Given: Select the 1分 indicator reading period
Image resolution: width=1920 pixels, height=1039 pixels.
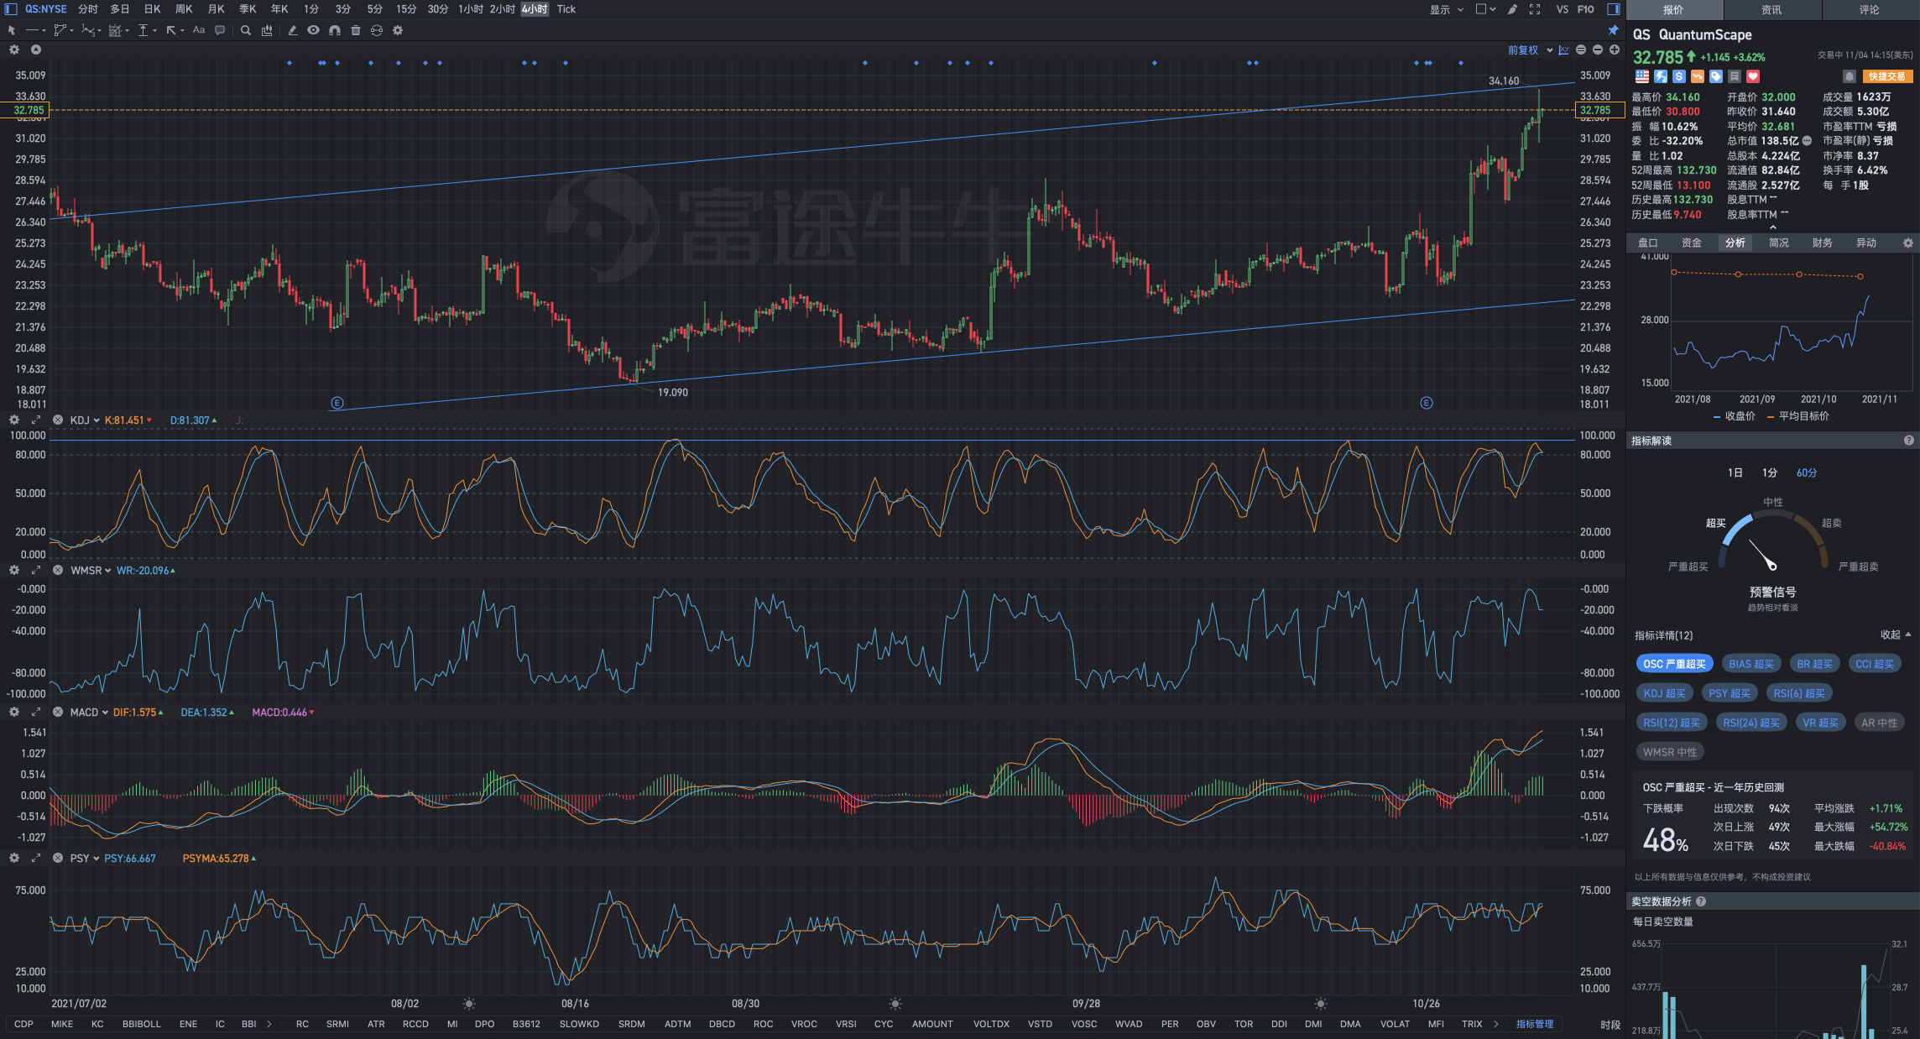Looking at the screenshot, I should coord(1770,473).
